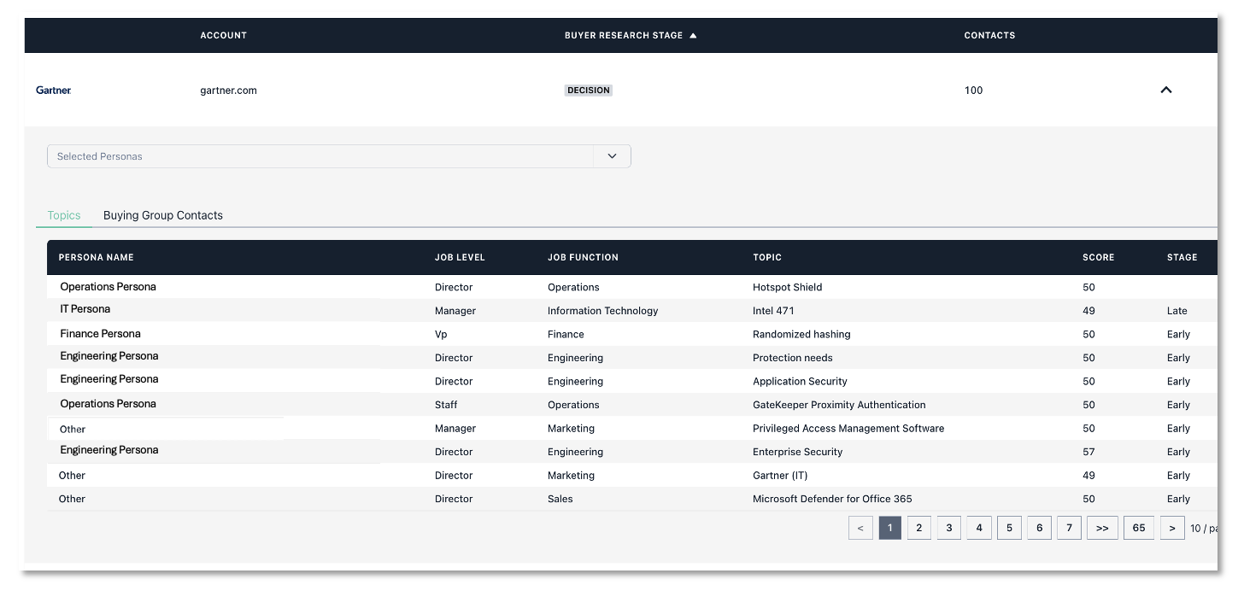Go to page 65 of results
Screen dimensions: 1244x591
(x=1138, y=527)
